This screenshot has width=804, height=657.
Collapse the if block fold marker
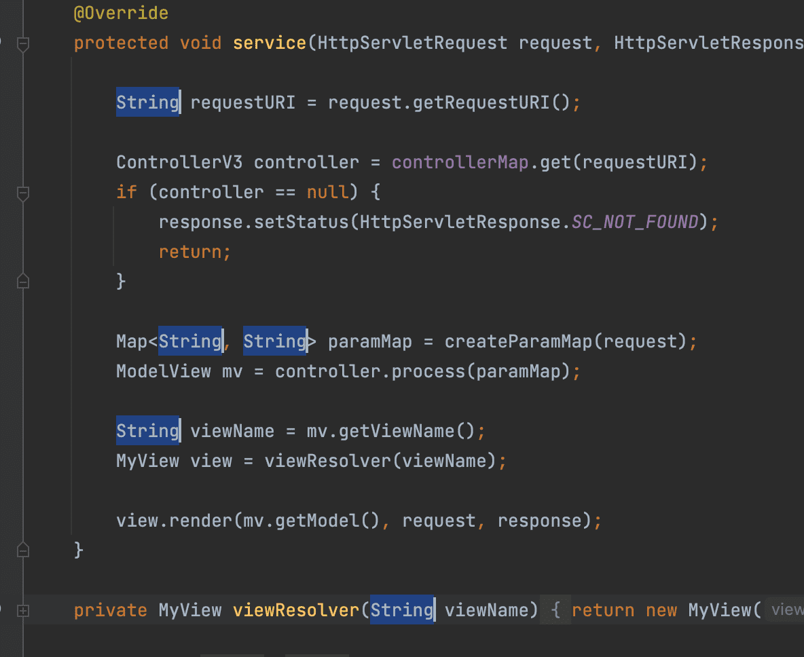pyautogui.click(x=23, y=193)
